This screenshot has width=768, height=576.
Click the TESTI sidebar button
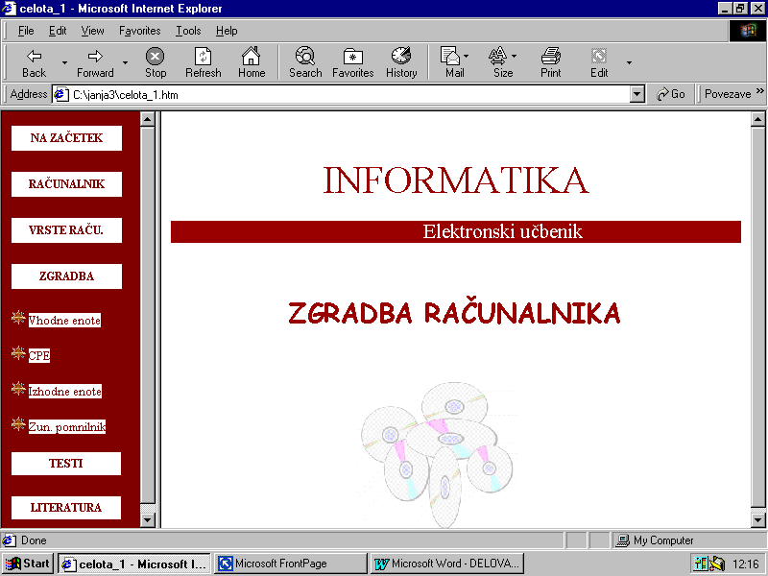[66, 464]
